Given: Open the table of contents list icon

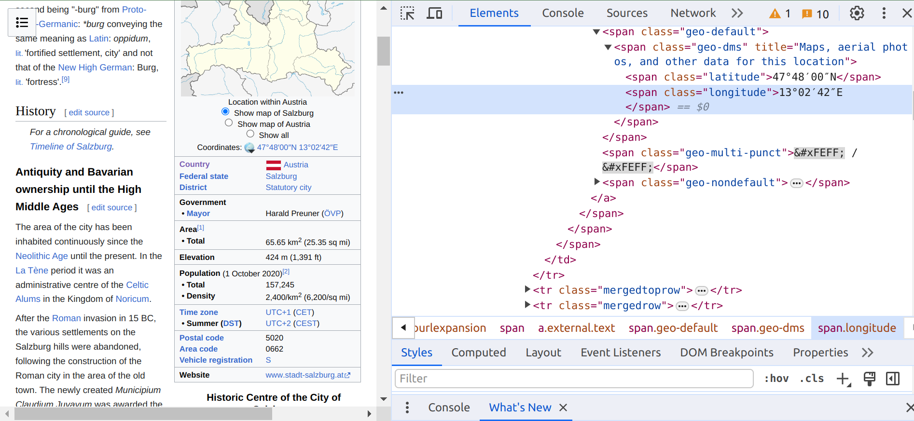Looking at the screenshot, I should tap(22, 22).
